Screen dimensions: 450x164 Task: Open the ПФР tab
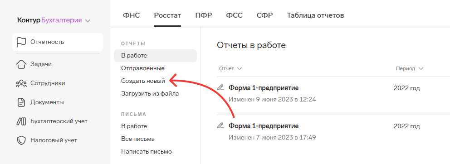[x=204, y=15]
